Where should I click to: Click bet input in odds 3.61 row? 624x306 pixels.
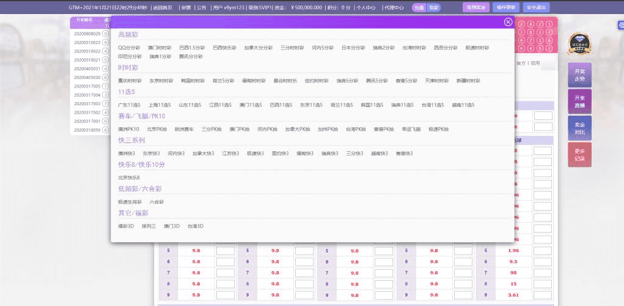(x=543, y=295)
